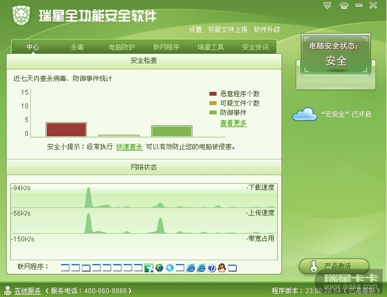387x297 pixels.
Task: Click the 产品激活 button
Action: point(334,266)
